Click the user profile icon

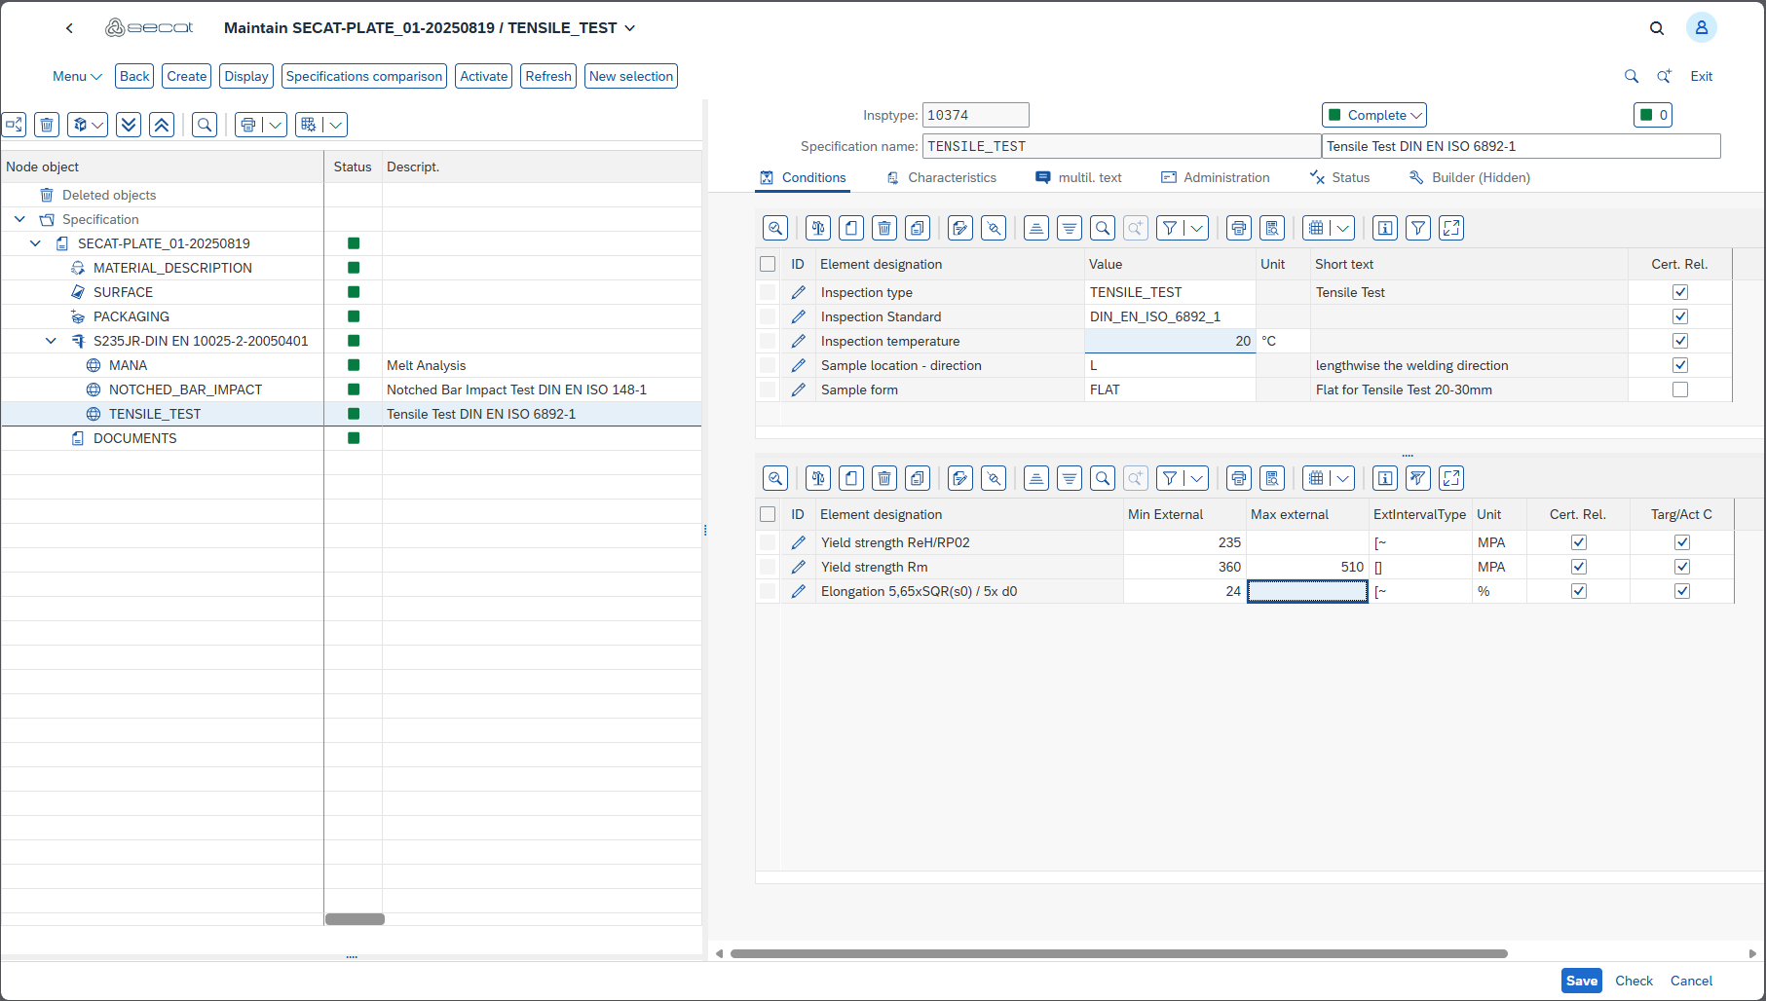coord(1701,28)
